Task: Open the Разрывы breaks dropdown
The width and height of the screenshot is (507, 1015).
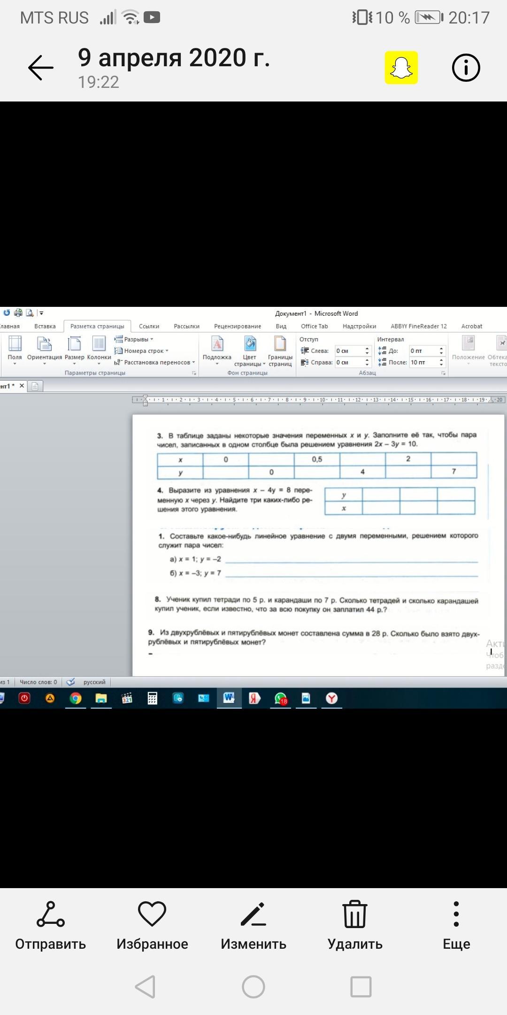Action: tap(134, 339)
